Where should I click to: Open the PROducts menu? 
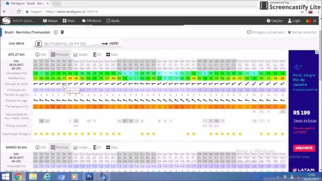91,21
